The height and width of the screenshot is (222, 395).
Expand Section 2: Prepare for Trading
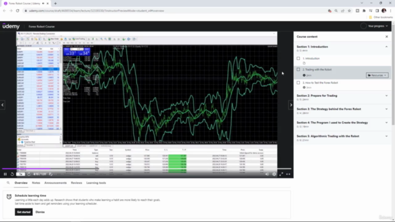[386, 96]
